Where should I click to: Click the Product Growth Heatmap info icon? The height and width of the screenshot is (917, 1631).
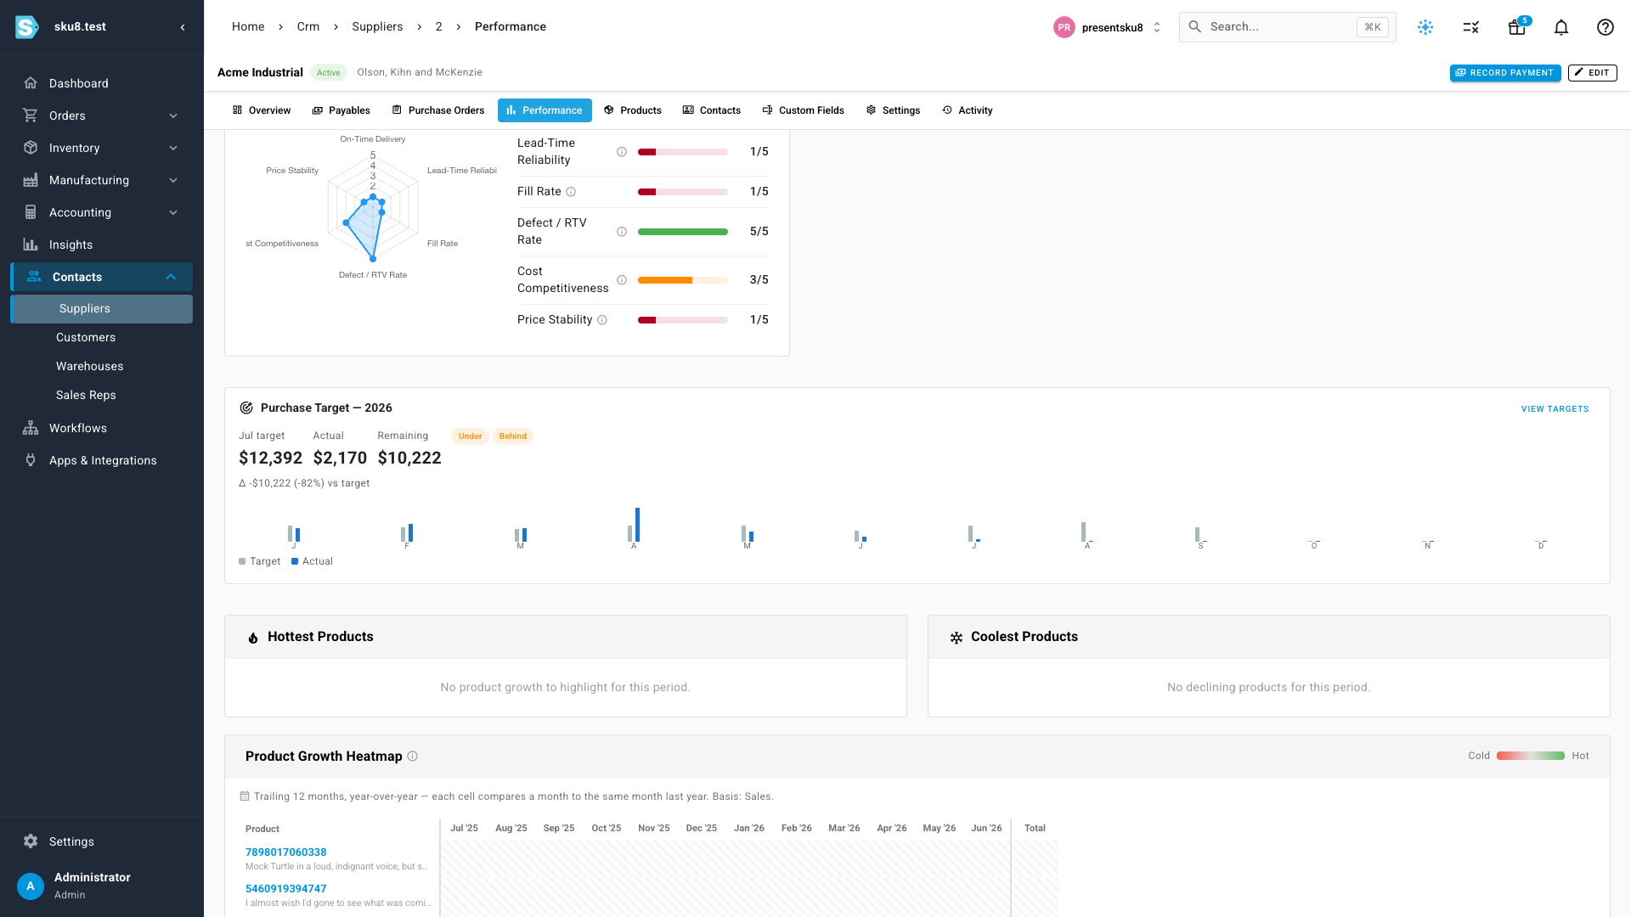click(413, 757)
